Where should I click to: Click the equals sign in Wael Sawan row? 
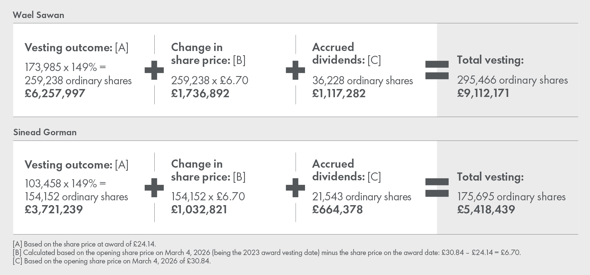click(437, 70)
